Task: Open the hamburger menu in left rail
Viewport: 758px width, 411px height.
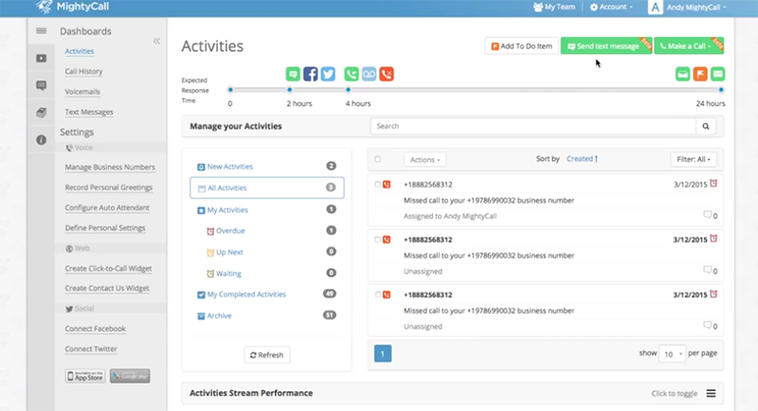Action: coord(41,31)
